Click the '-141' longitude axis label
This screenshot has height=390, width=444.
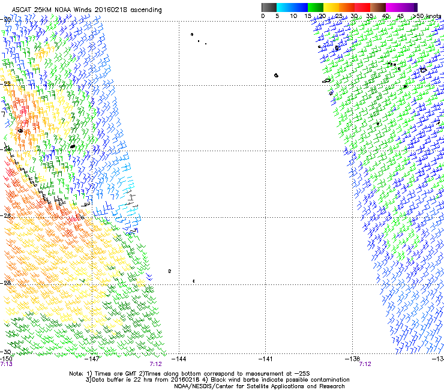[x=266, y=359]
